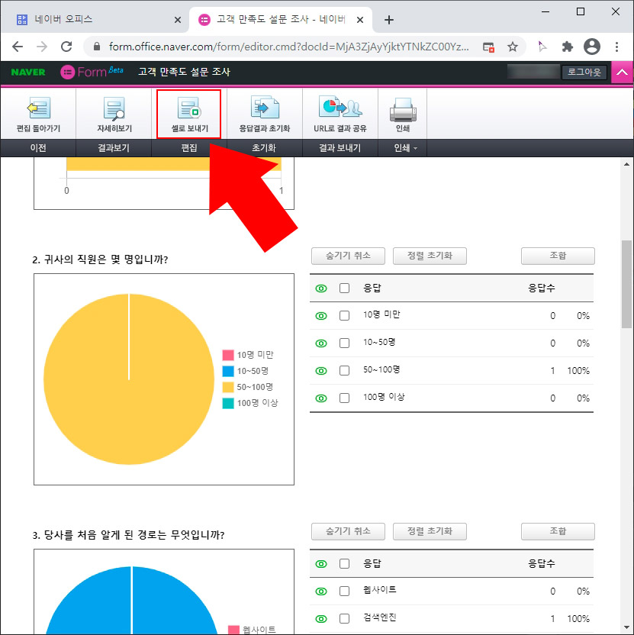Collapse the toolbar with the pink chevron
The width and height of the screenshot is (634, 635).
[623, 71]
